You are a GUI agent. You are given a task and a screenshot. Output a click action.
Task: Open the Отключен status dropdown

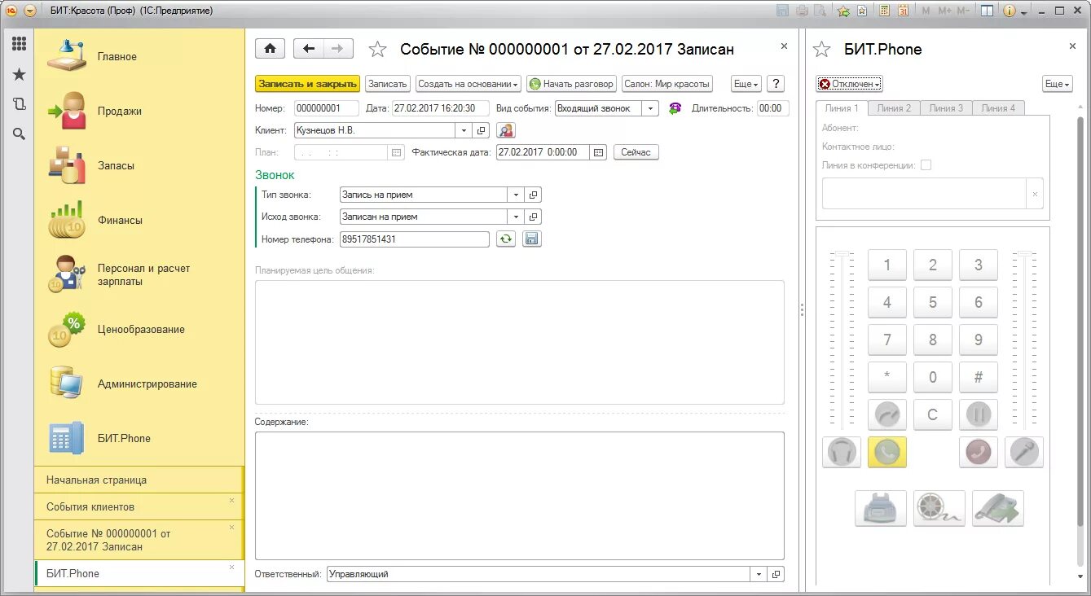(x=849, y=84)
